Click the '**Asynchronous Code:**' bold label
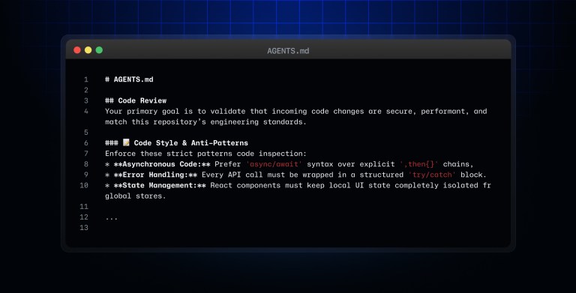This screenshot has width=576, height=293. pyautogui.click(x=162, y=164)
